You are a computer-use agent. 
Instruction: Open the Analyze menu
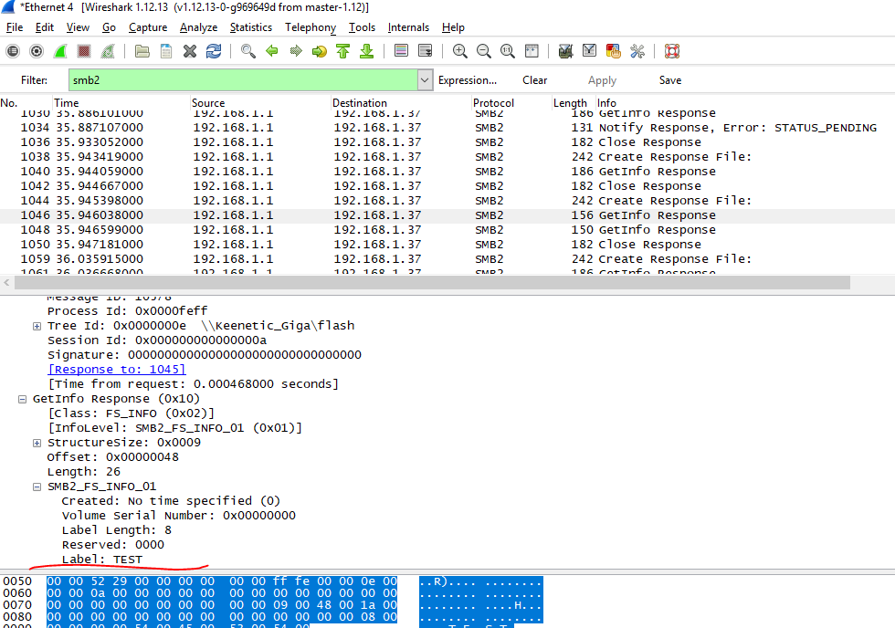tap(199, 27)
